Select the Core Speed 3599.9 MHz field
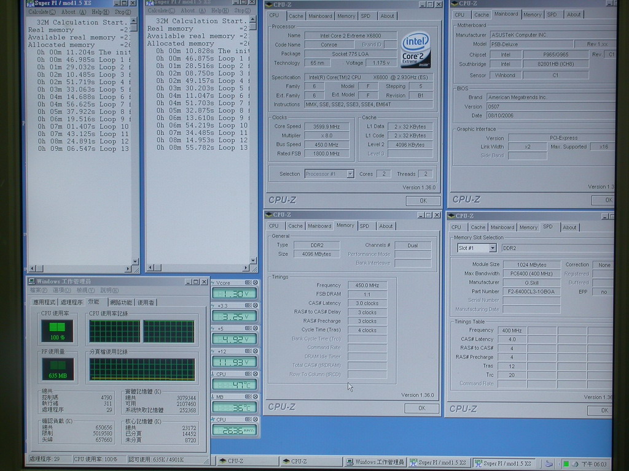 click(x=326, y=126)
